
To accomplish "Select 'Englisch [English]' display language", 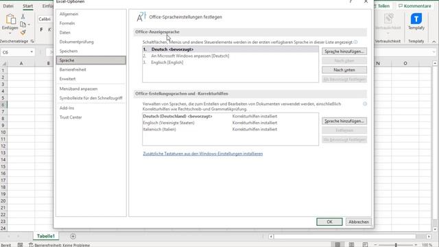I will coord(230,62).
